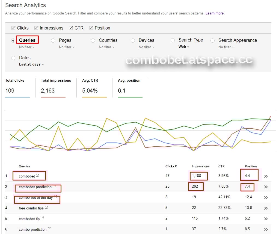Click double-arrow icon on combobet row

(266, 176)
